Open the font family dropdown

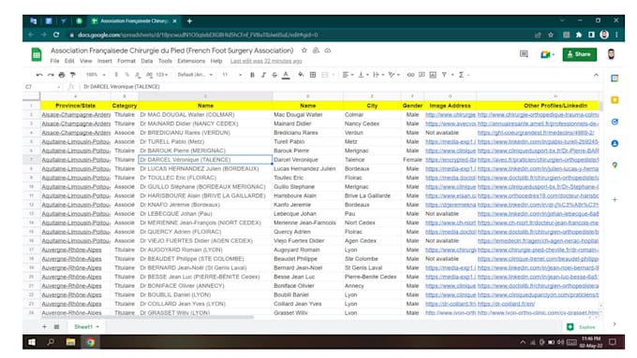[x=195, y=75]
